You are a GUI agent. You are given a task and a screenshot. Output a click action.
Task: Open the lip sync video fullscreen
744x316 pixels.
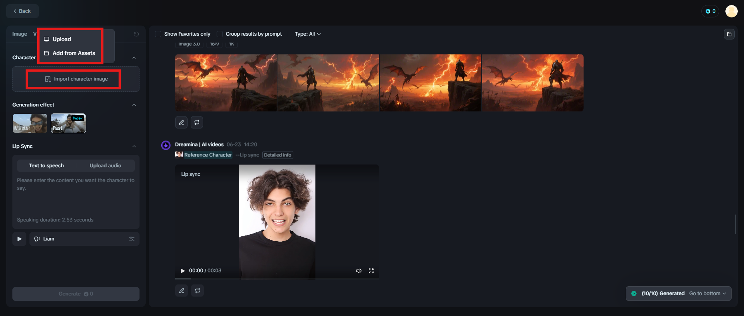click(371, 271)
